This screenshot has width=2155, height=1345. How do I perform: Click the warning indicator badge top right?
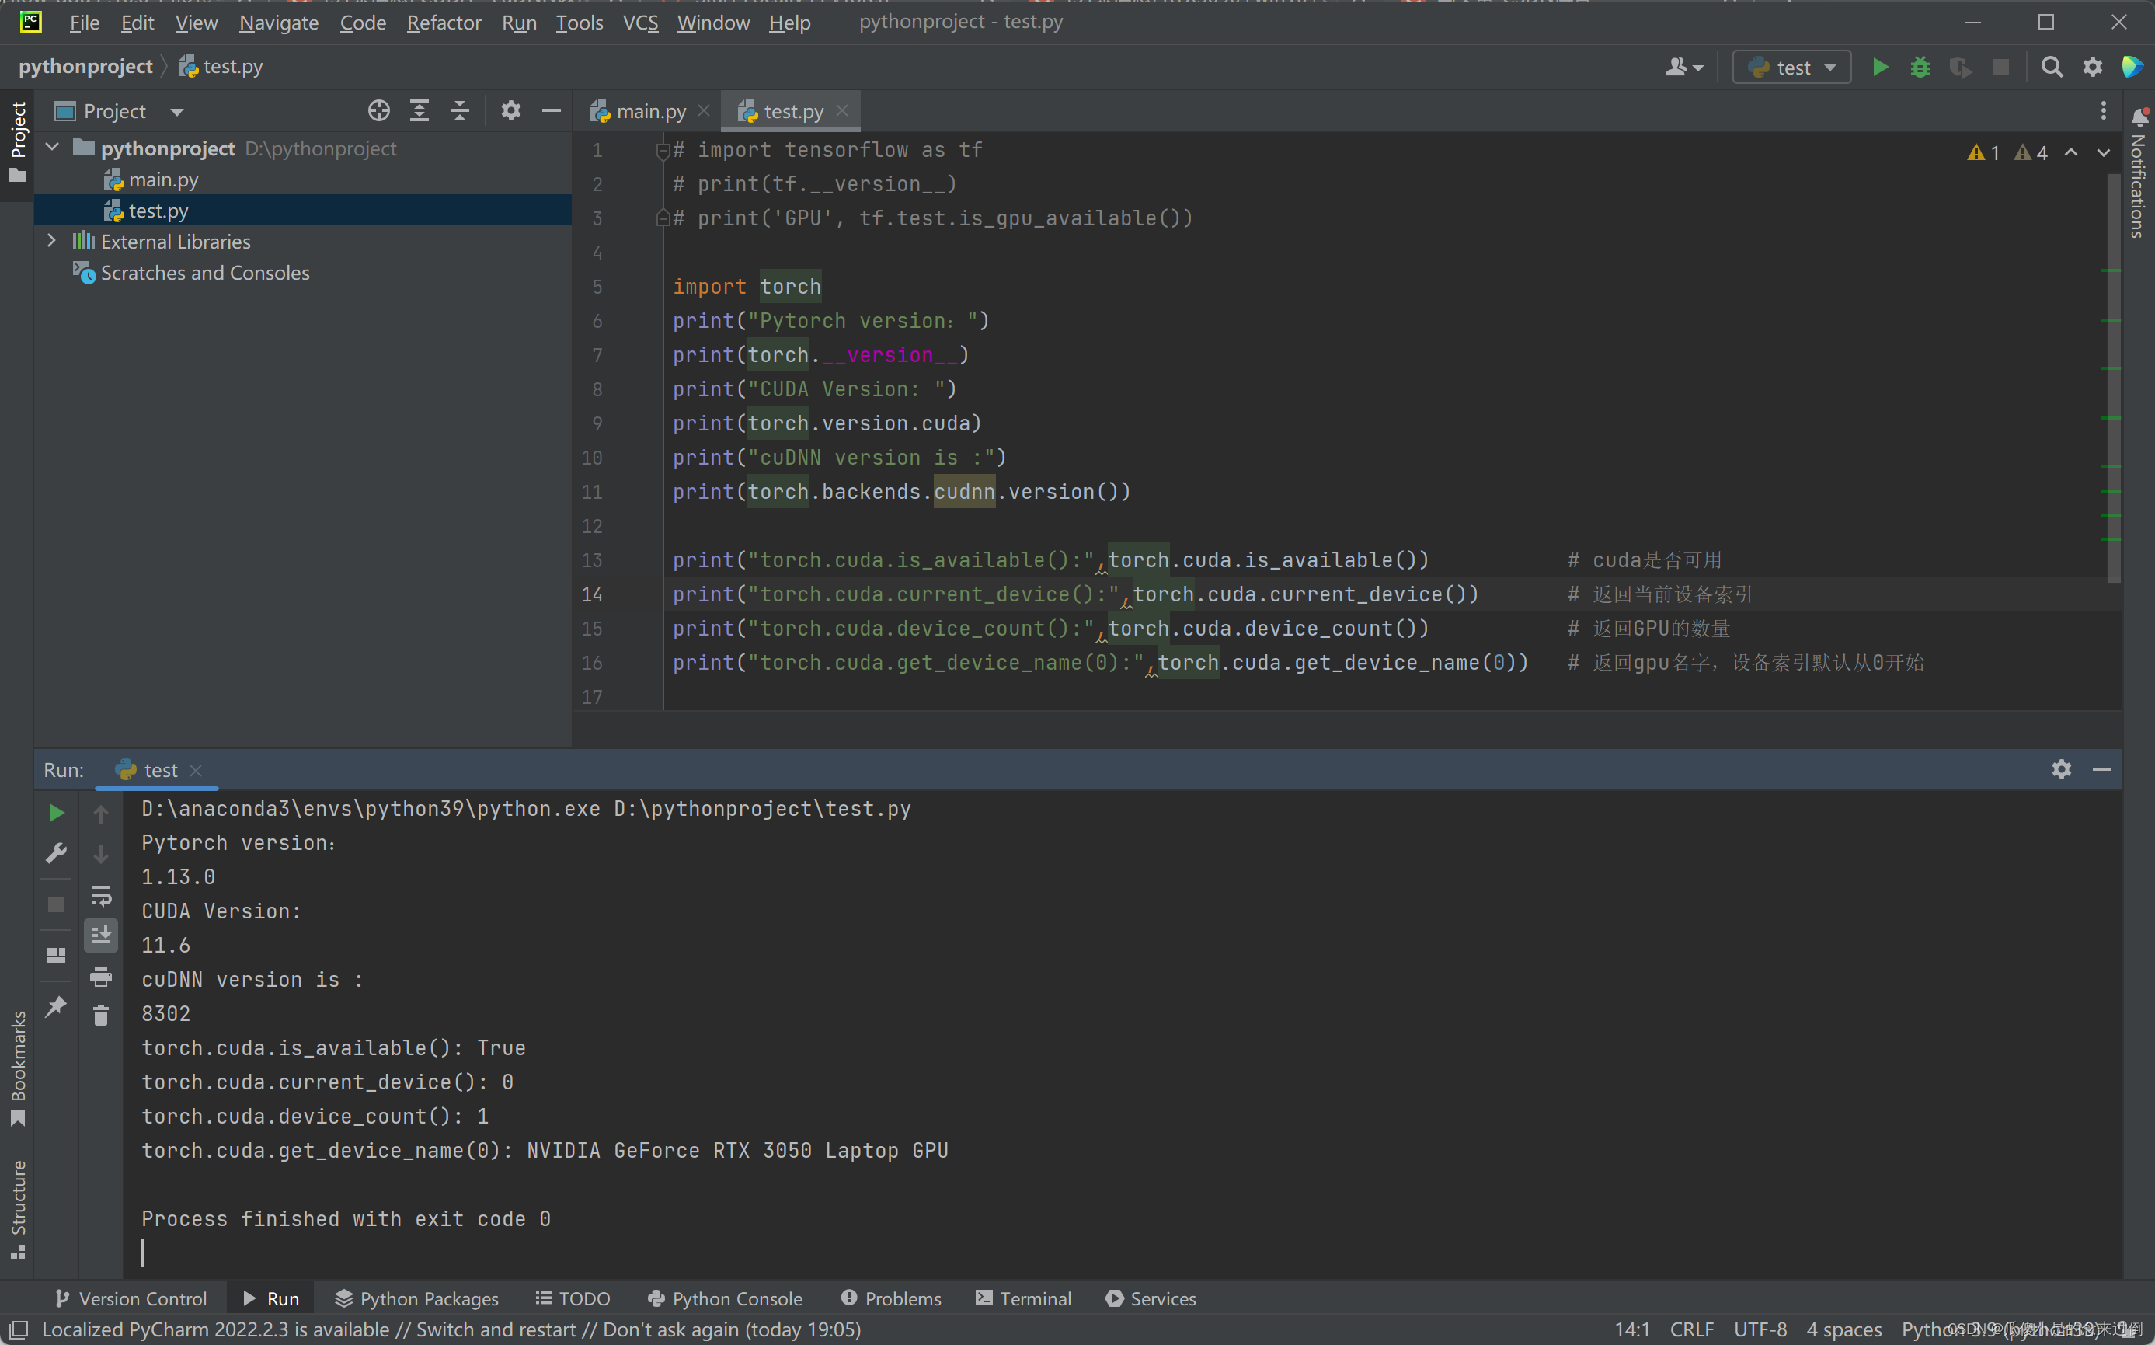[1985, 150]
